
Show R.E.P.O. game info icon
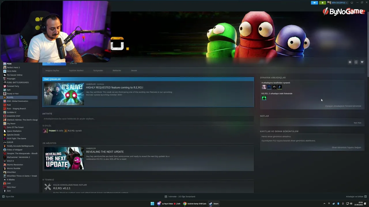(356, 62)
